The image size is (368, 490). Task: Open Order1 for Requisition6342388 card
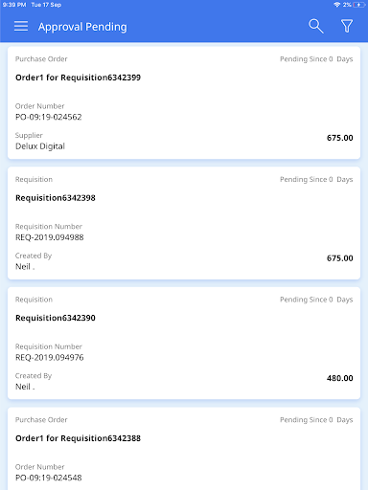(x=184, y=449)
